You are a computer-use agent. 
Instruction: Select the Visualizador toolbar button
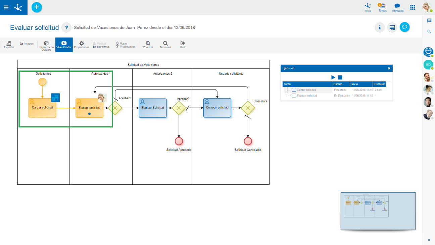(64, 45)
